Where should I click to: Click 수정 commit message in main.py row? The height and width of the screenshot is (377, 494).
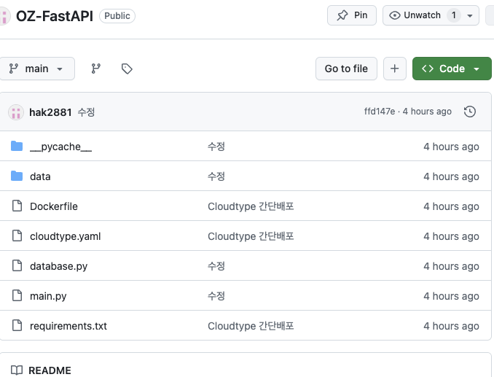click(216, 295)
